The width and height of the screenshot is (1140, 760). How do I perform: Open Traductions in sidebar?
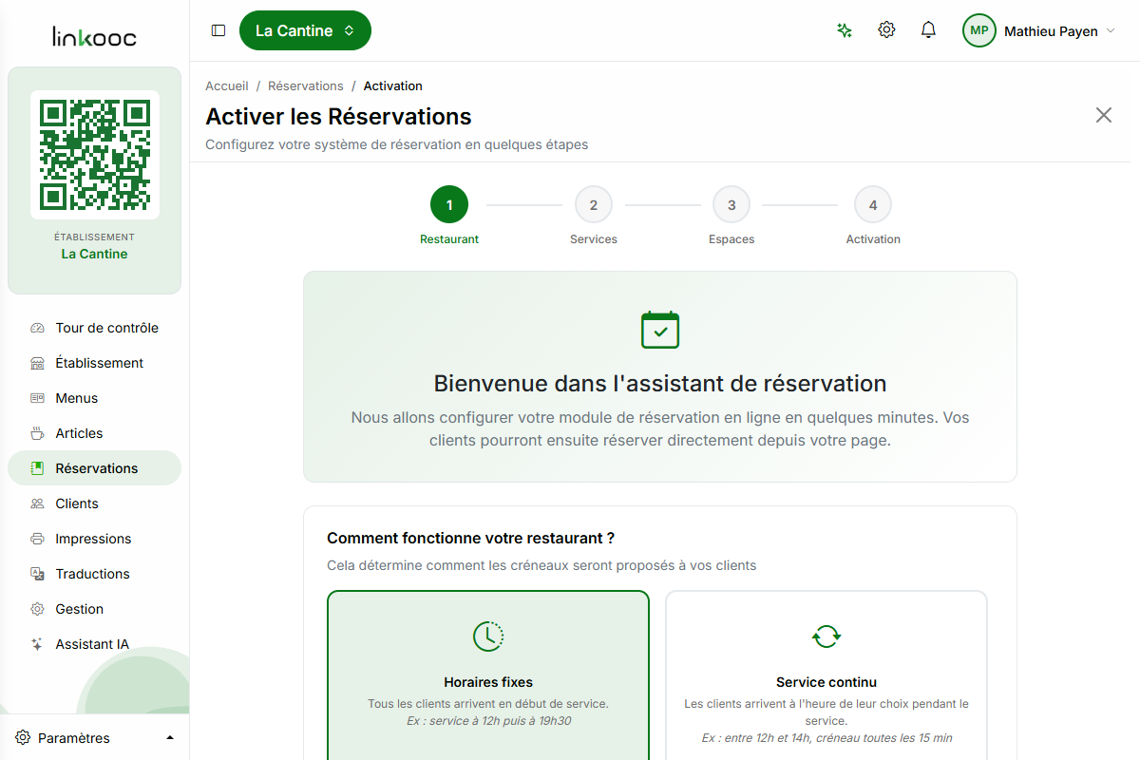[x=95, y=574]
